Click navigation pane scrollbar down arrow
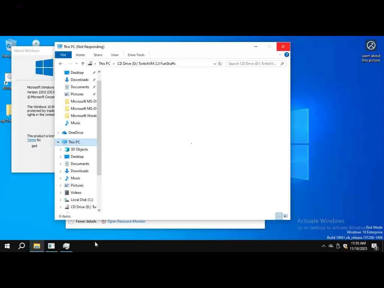 pyautogui.click(x=99, y=210)
